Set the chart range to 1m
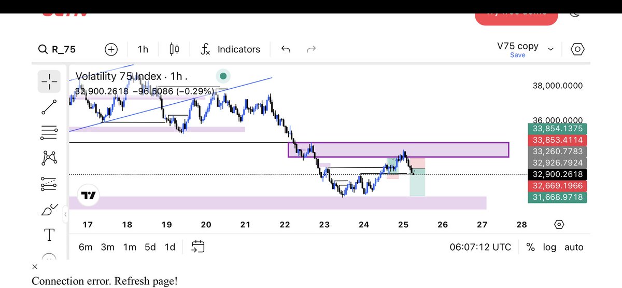The height and width of the screenshot is (288, 622). [130, 247]
